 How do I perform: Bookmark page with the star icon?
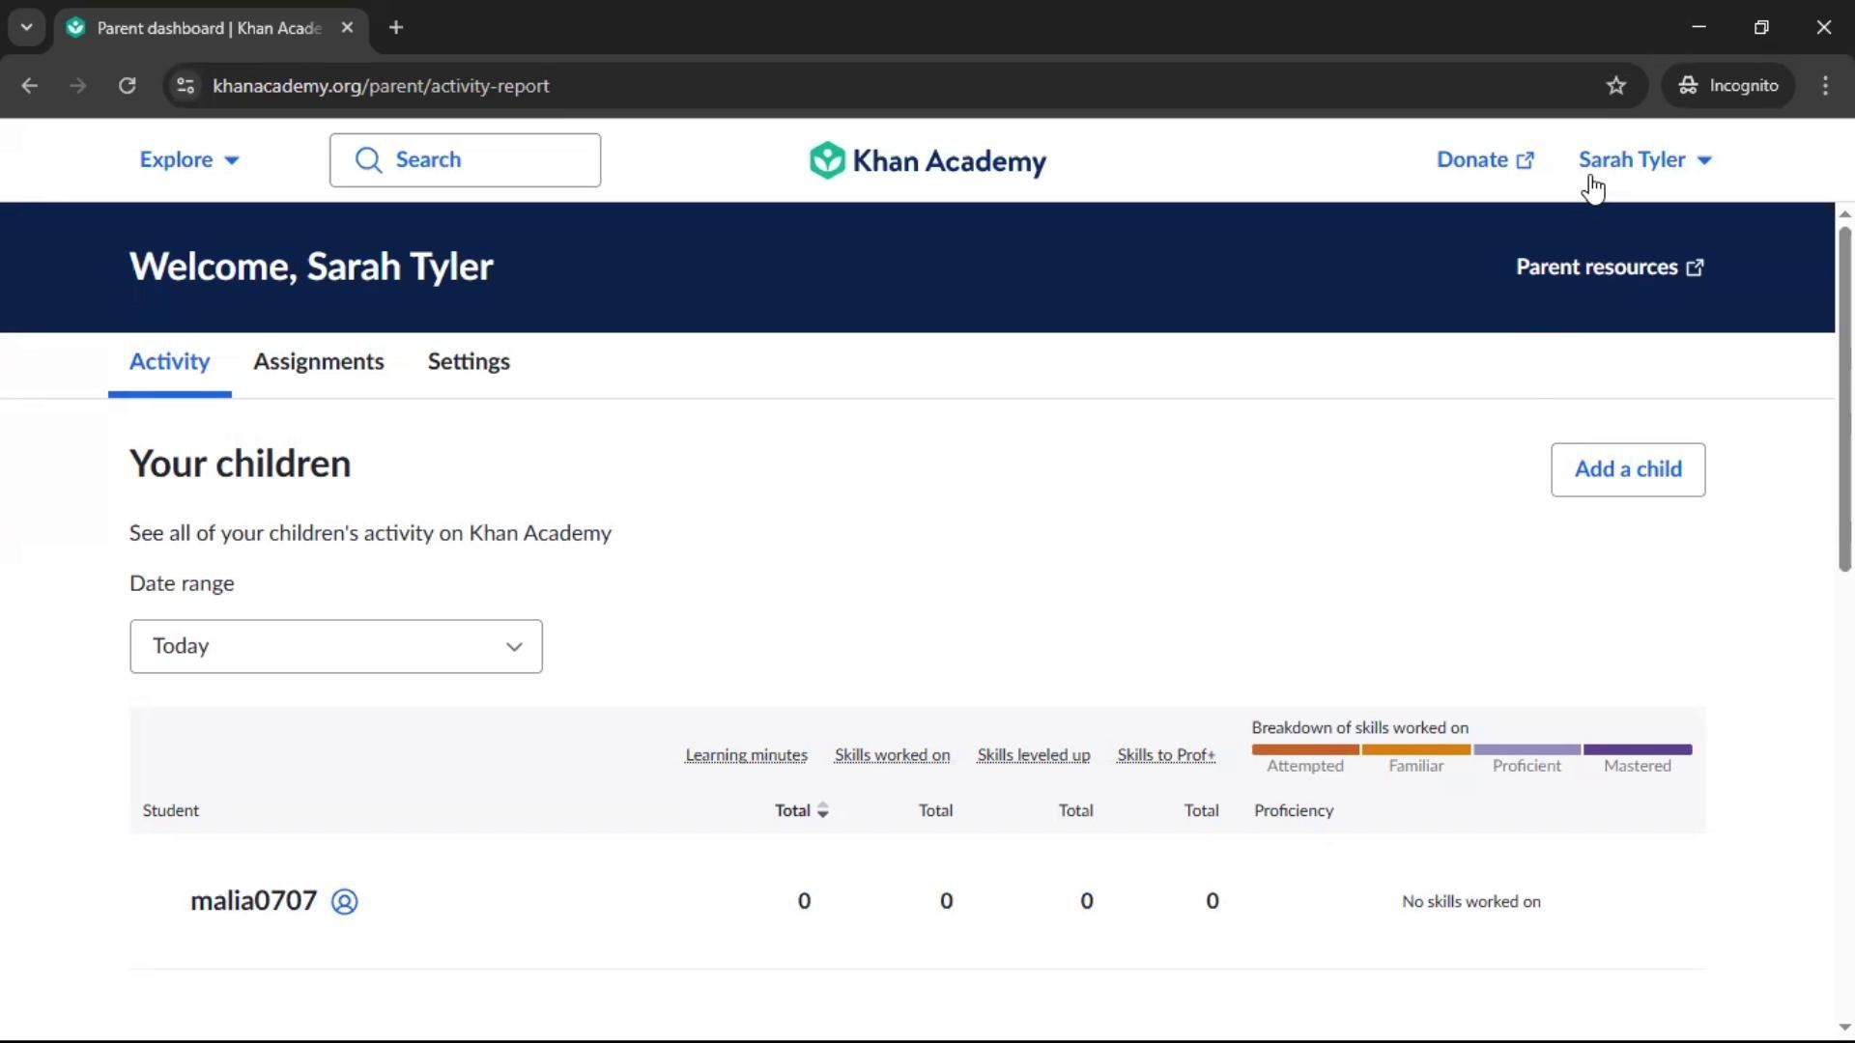pos(1615,86)
